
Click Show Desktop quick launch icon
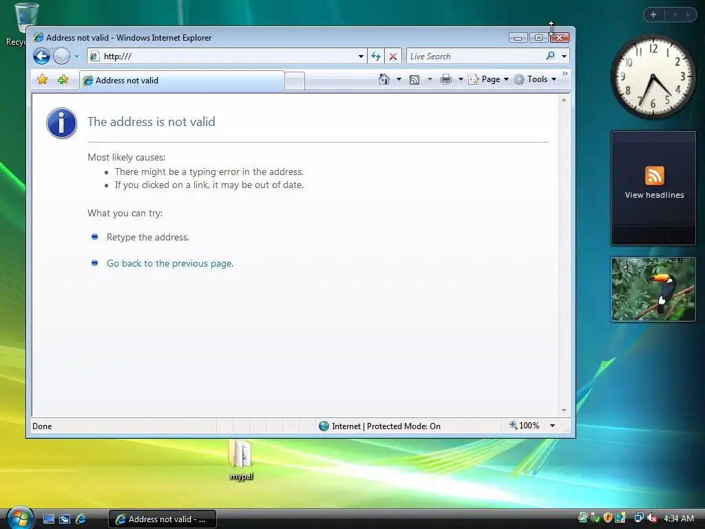coord(49,519)
